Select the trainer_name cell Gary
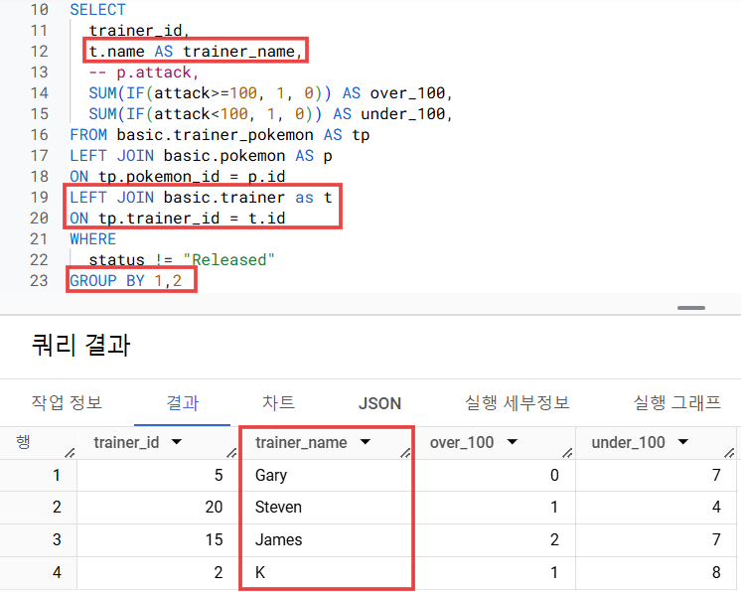741x592 pixels. [x=271, y=475]
